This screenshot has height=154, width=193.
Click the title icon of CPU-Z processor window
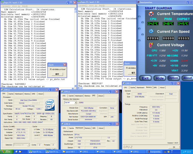2,90
